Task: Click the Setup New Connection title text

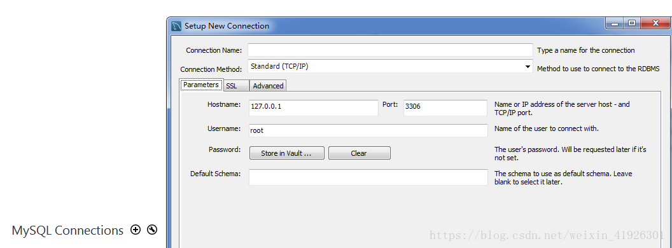Action: 227,25
